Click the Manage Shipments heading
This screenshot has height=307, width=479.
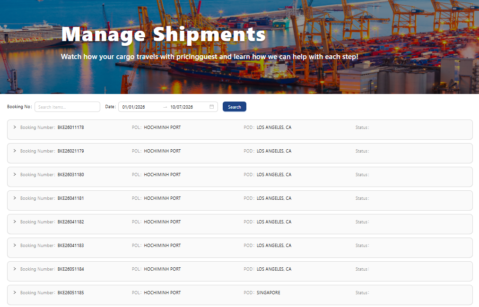[x=164, y=34]
